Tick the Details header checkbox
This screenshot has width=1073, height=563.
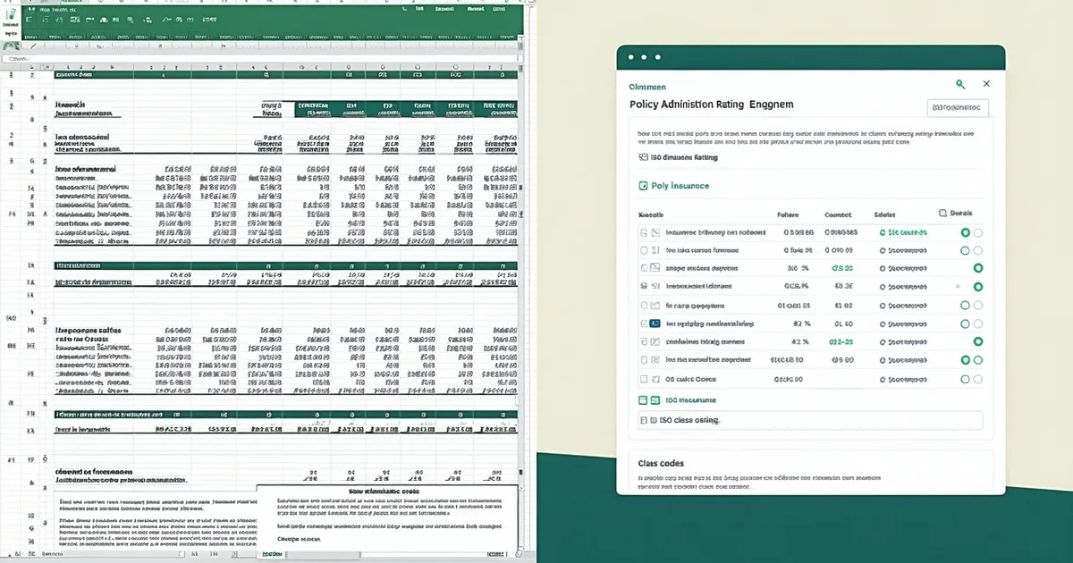pos(943,214)
